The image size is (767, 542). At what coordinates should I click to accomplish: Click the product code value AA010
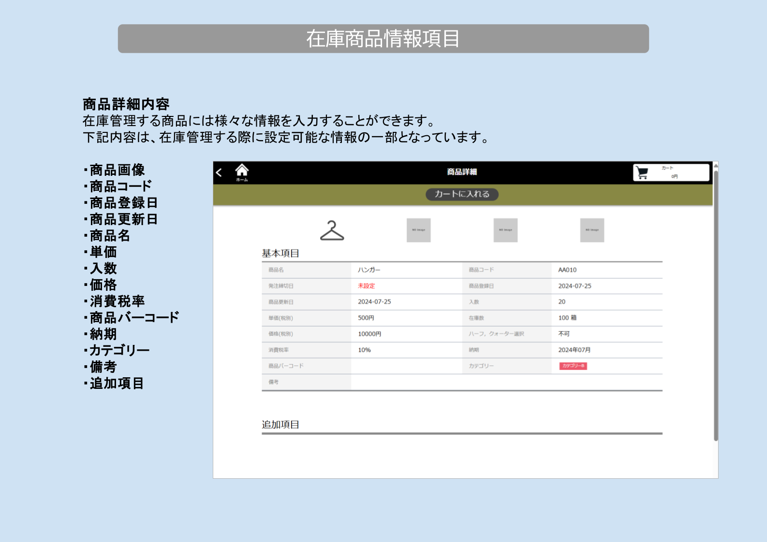coord(567,270)
